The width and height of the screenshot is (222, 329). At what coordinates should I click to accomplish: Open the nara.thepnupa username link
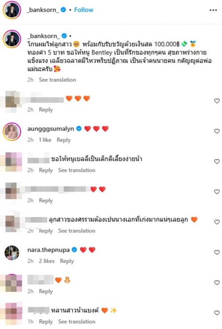click(x=48, y=250)
